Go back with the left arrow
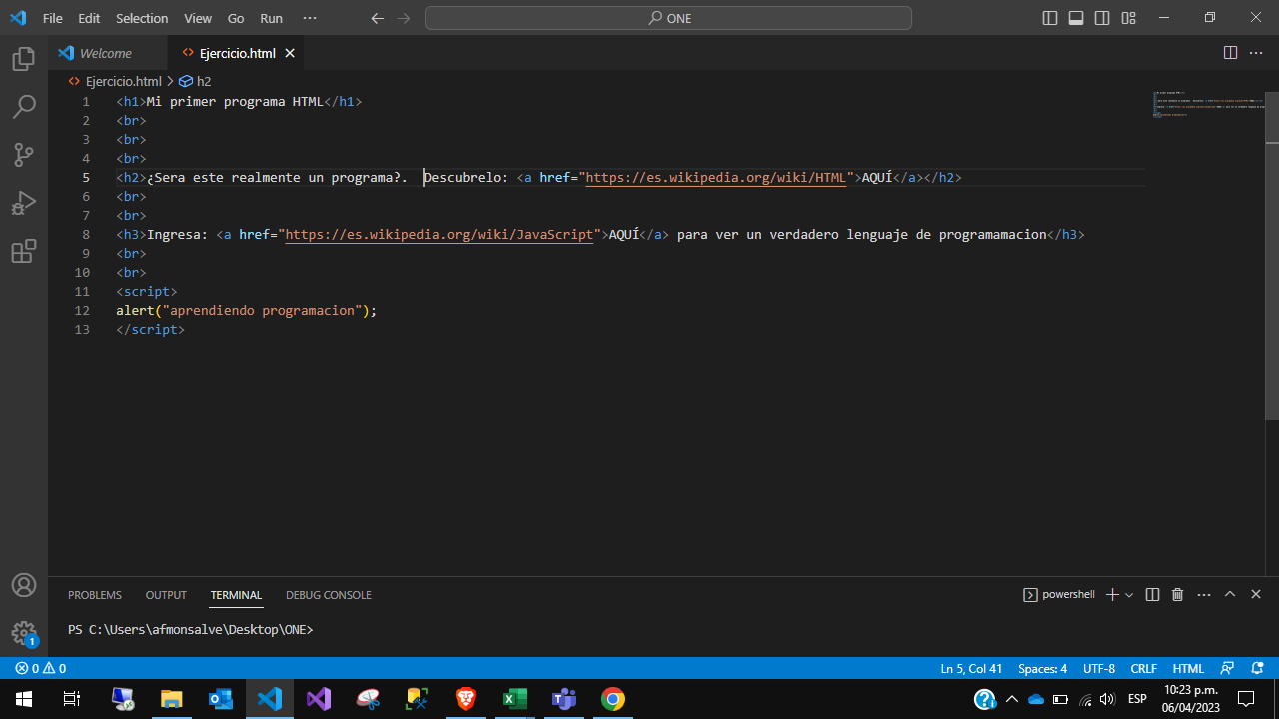The height and width of the screenshot is (719, 1279). [x=377, y=18]
